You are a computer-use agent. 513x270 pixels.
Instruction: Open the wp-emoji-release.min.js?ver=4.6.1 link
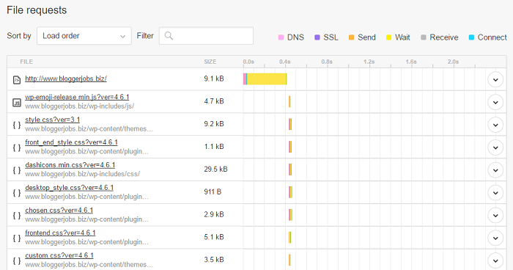click(x=77, y=97)
